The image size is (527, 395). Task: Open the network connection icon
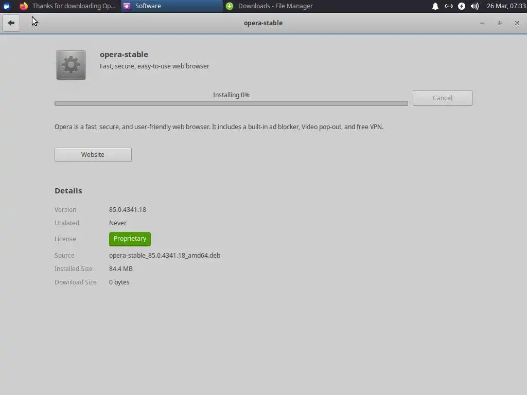(449, 6)
